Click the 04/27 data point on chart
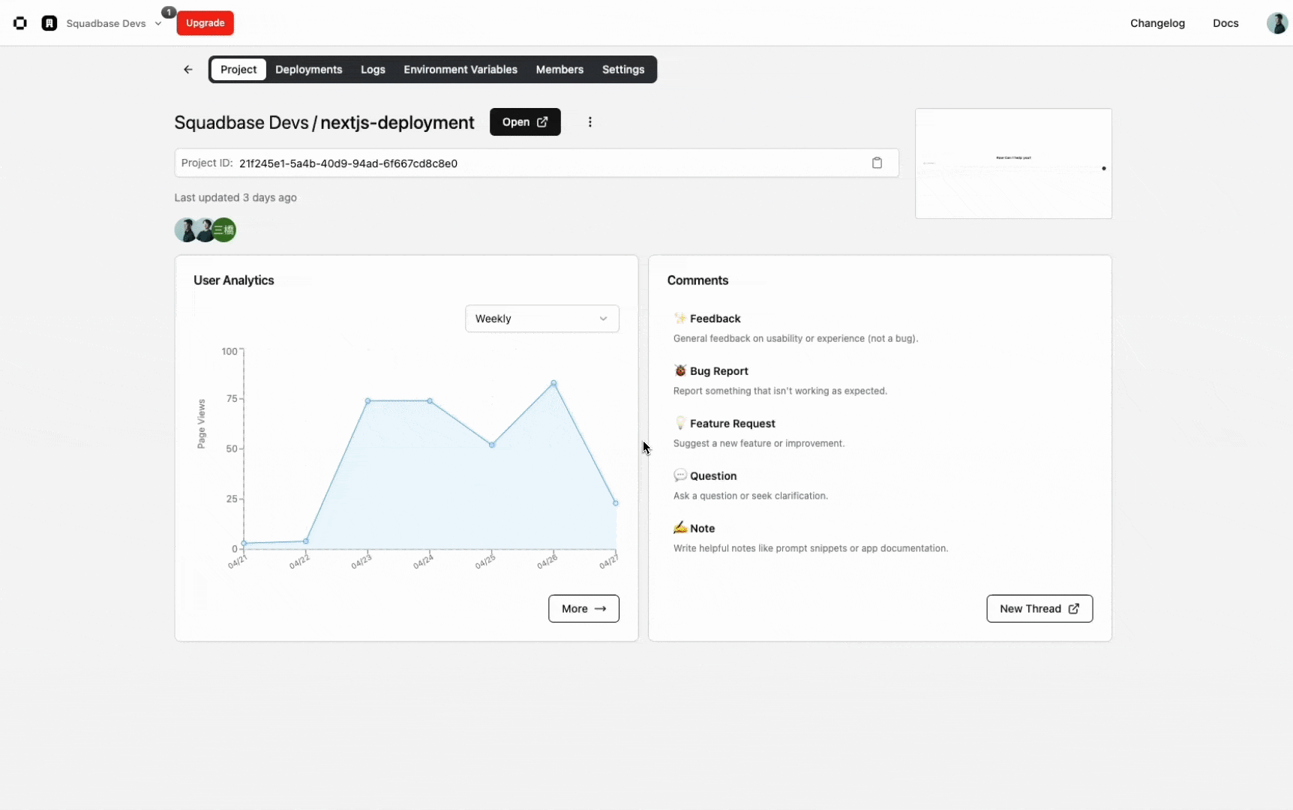1293x810 pixels. [x=616, y=503]
